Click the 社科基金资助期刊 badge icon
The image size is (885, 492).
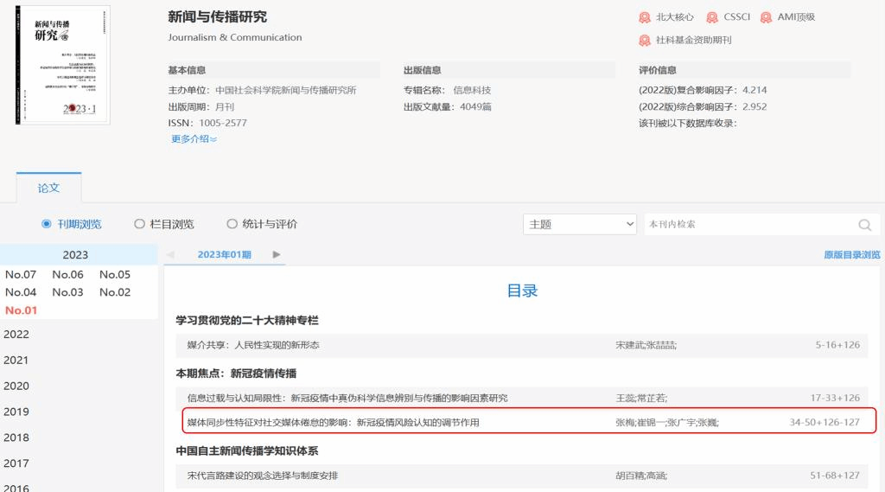[x=645, y=41]
